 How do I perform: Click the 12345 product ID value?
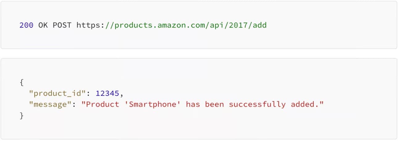coord(107,93)
